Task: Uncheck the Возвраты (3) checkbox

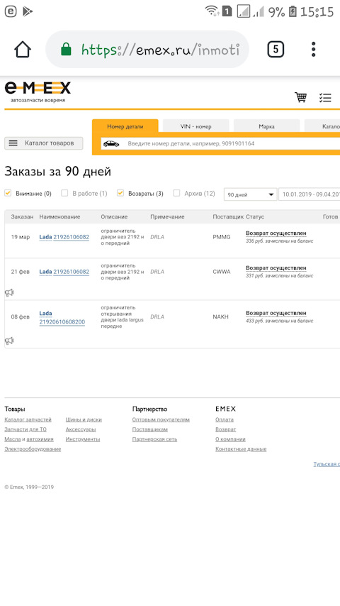Action: pyautogui.click(x=120, y=193)
